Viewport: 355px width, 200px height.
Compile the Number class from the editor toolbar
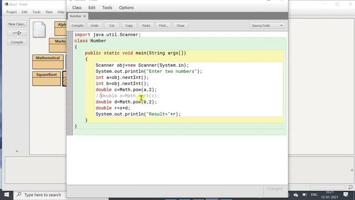coord(78,26)
